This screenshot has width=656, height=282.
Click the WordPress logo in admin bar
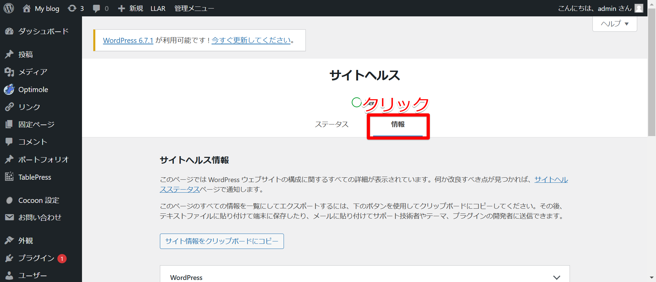point(9,8)
